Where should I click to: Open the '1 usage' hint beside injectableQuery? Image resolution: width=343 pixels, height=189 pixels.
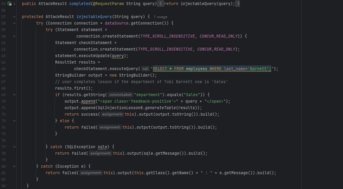pos(160,17)
